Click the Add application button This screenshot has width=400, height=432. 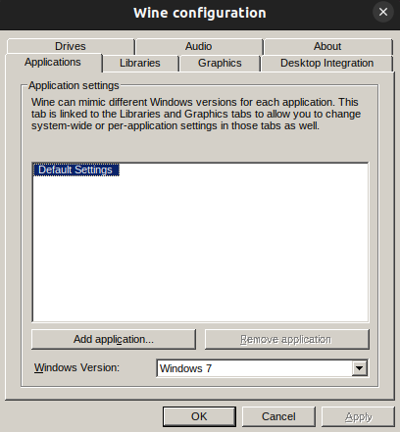pos(114,339)
